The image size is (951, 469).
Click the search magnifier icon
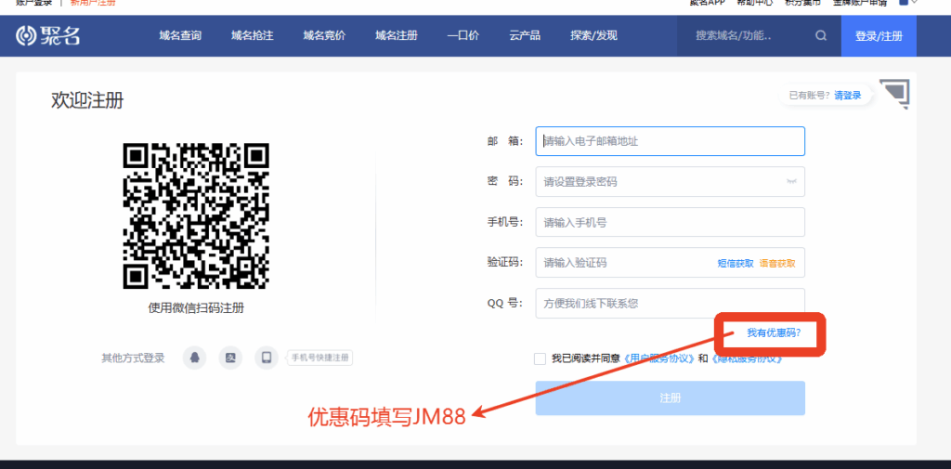point(821,36)
